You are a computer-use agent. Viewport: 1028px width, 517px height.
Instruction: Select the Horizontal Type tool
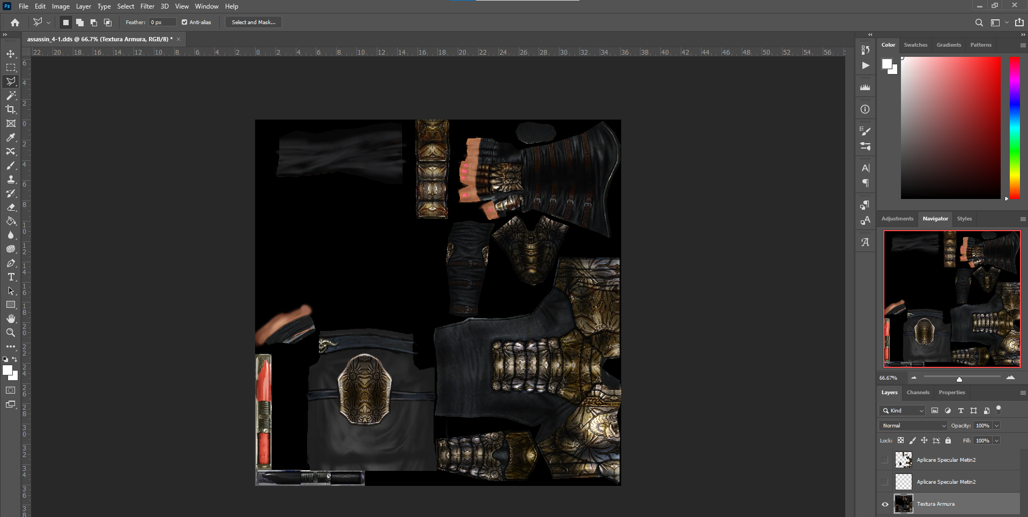(x=11, y=277)
